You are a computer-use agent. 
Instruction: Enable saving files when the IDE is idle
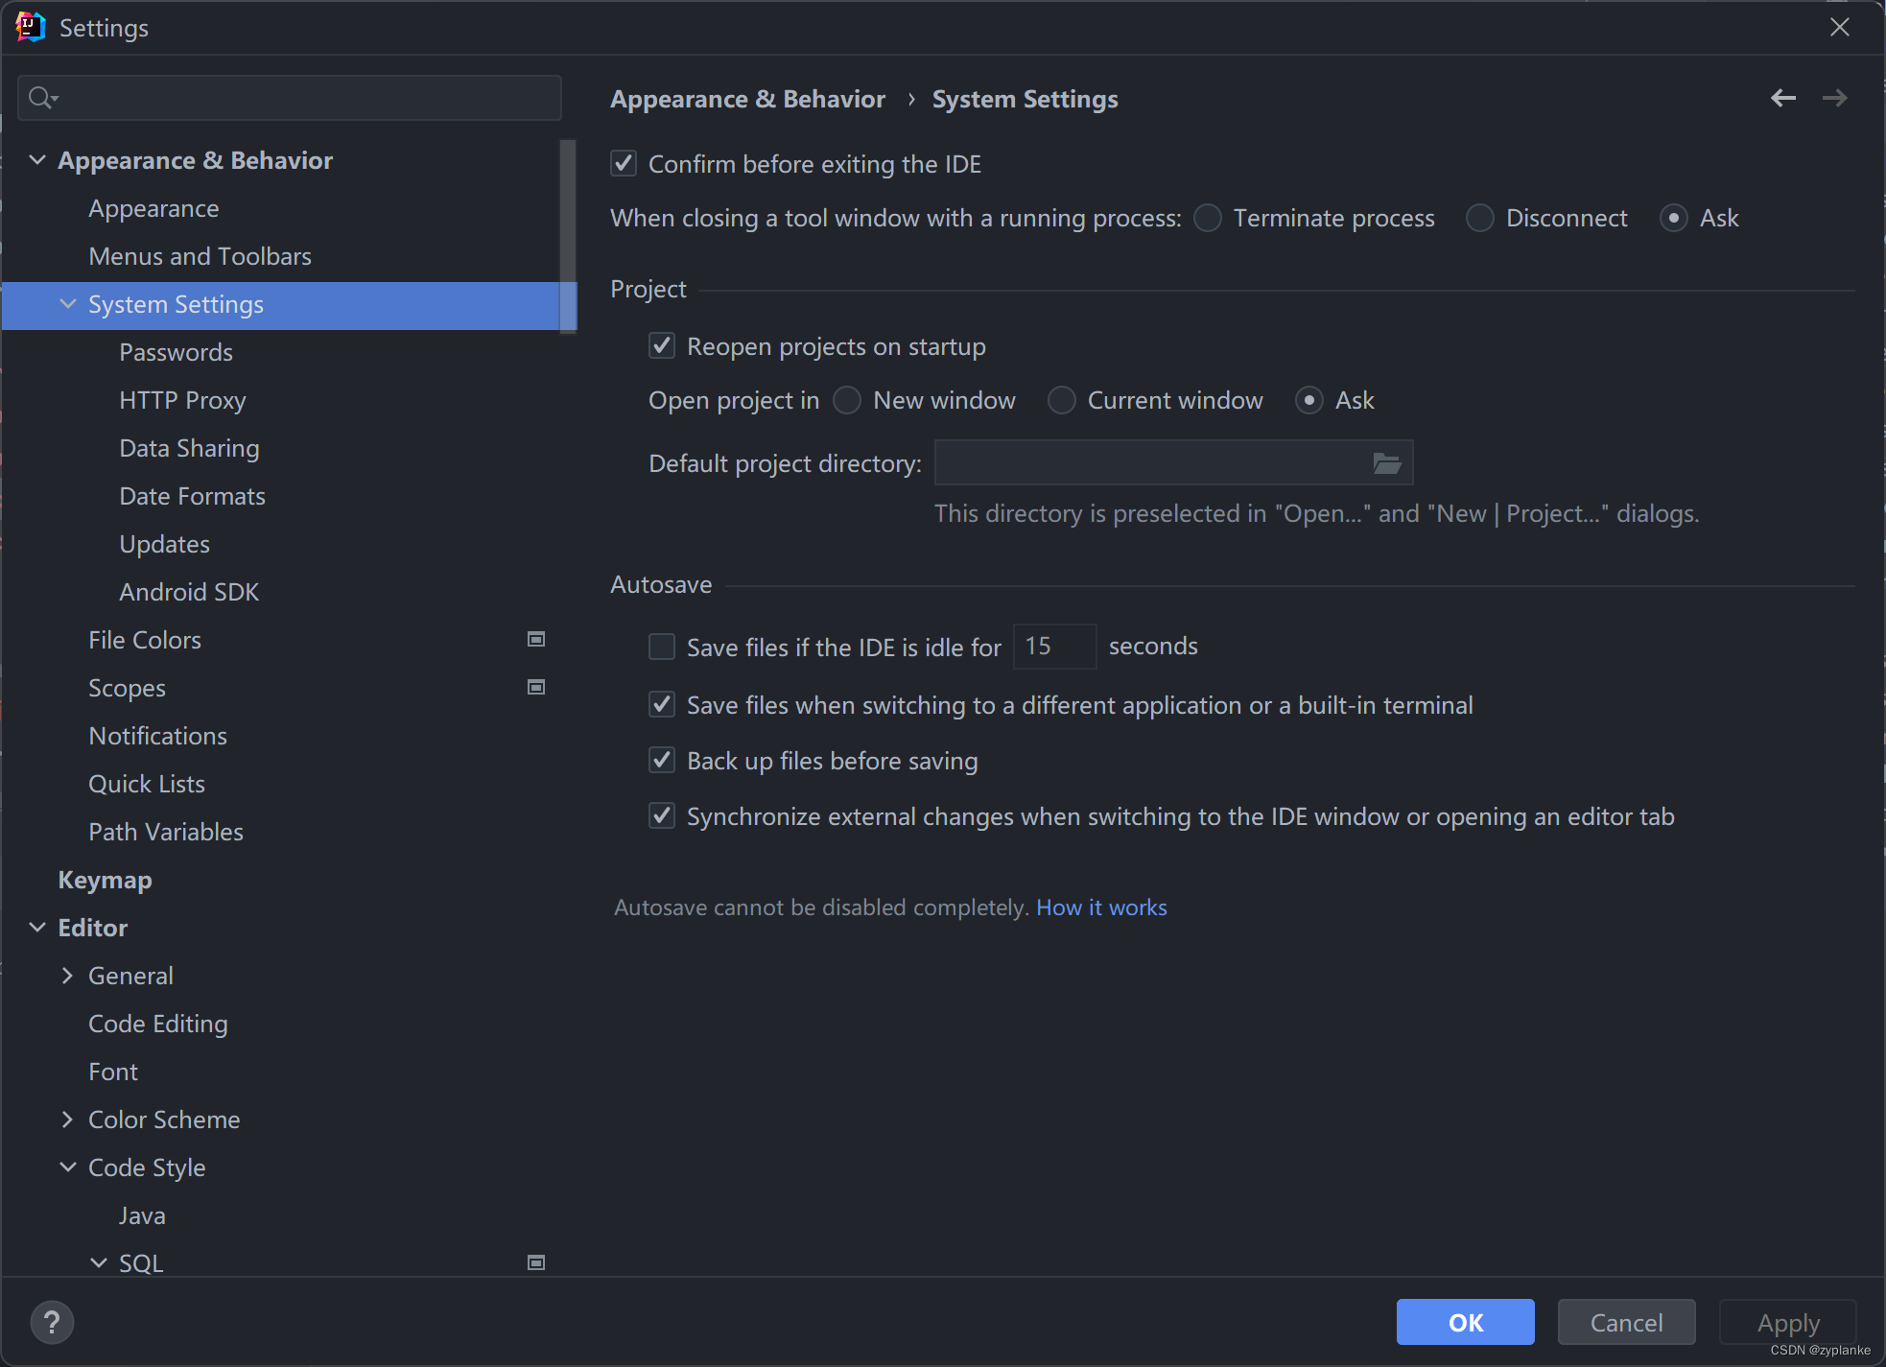(x=661, y=647)
